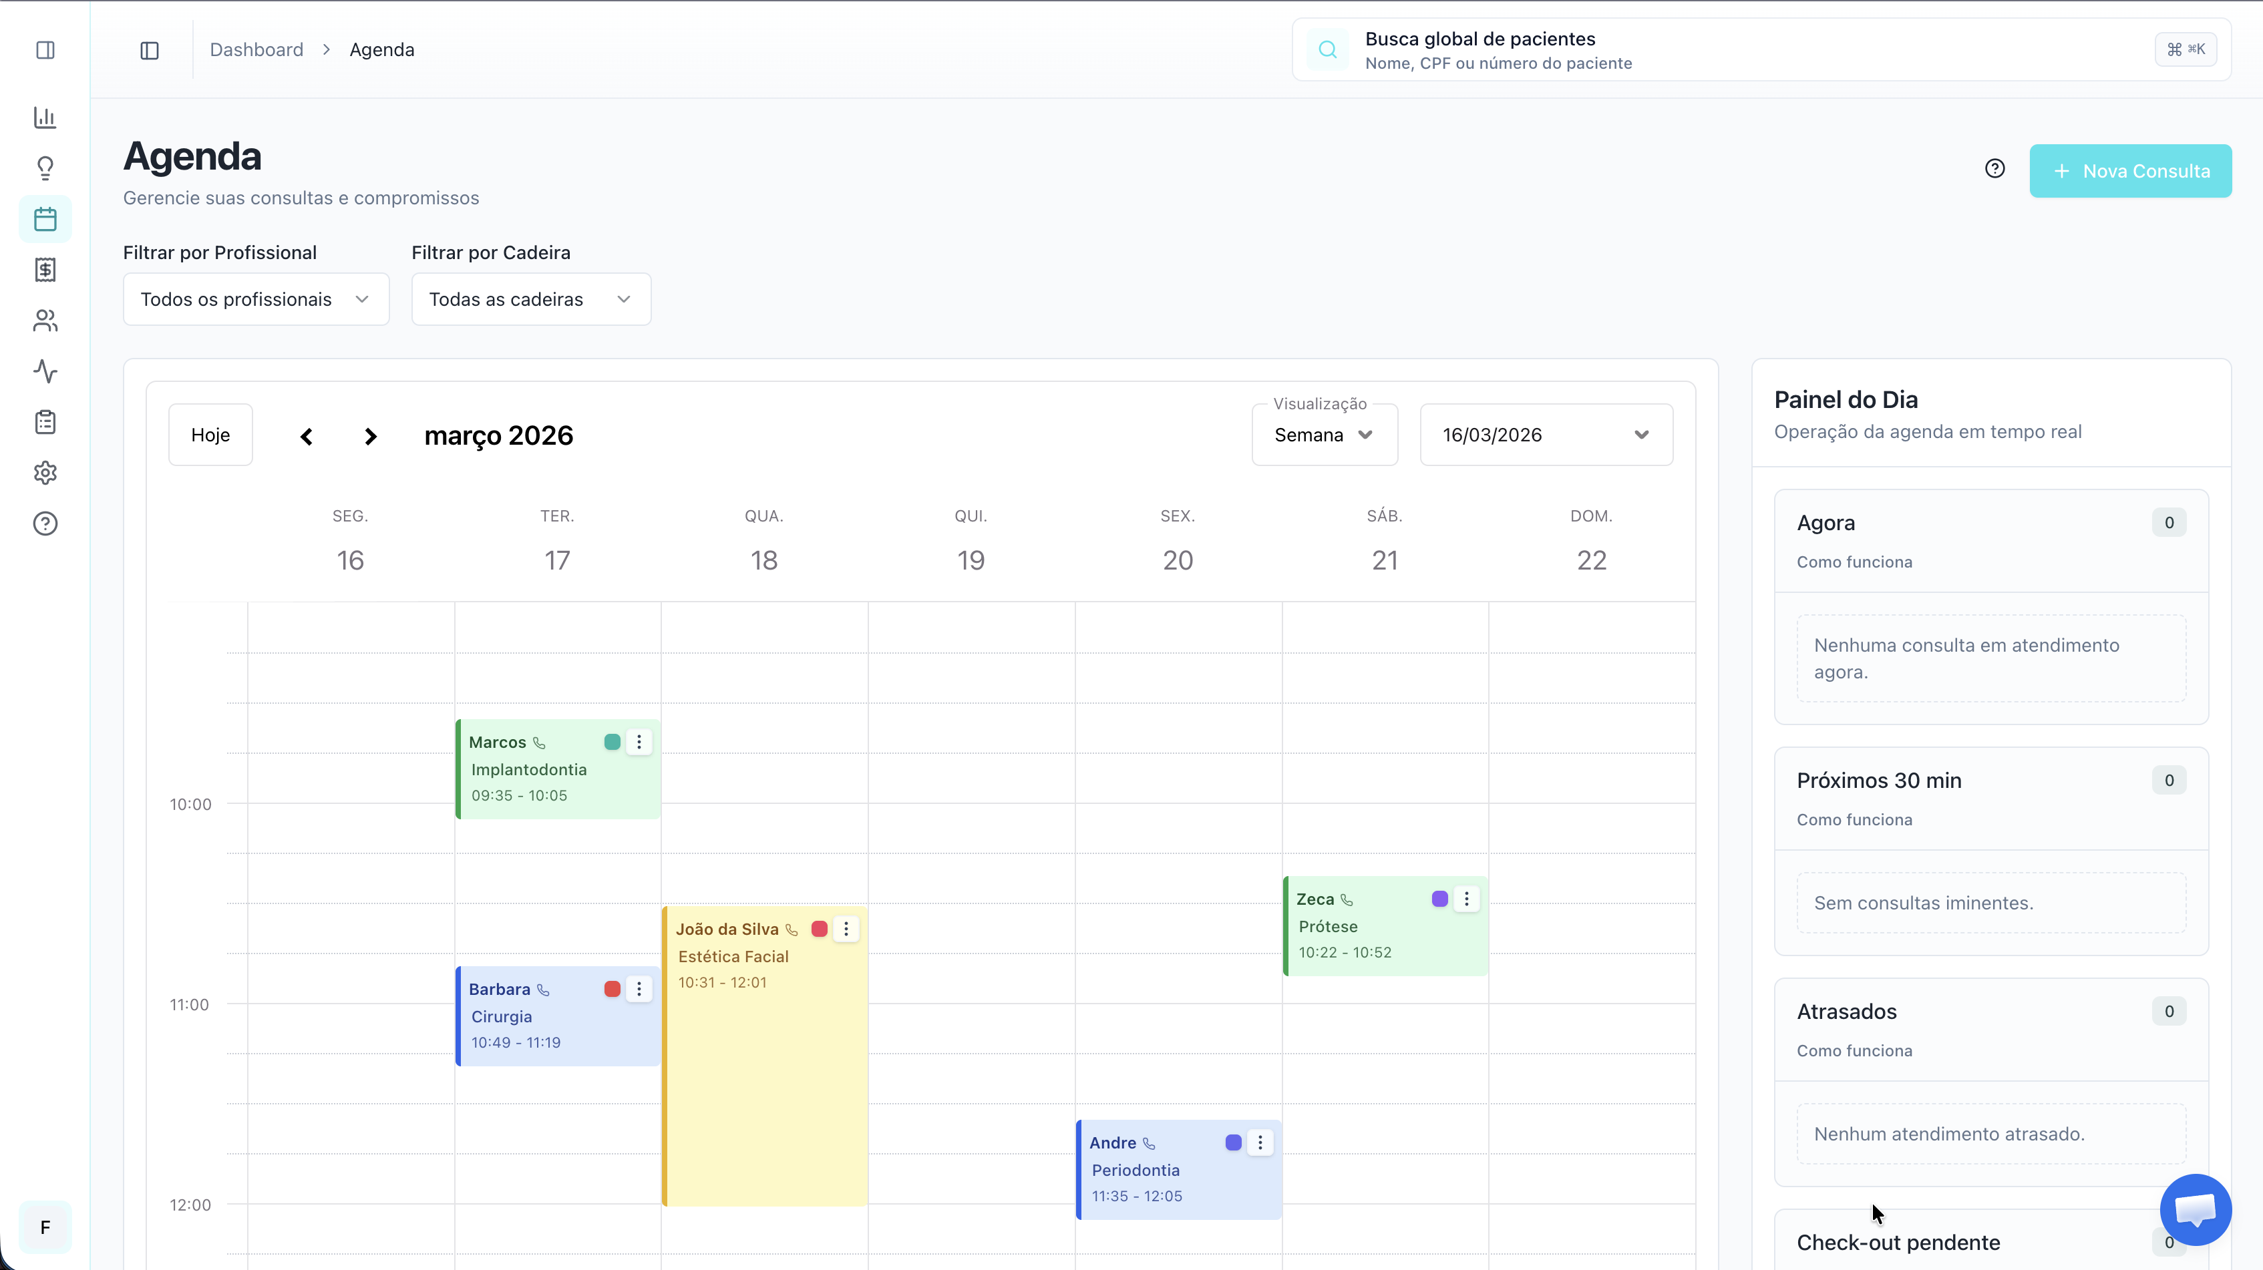The height and width of the screenshot is (1270, 2263).
Task: Click the Atrasados count badge
Action: [x=2169, y=1011]
